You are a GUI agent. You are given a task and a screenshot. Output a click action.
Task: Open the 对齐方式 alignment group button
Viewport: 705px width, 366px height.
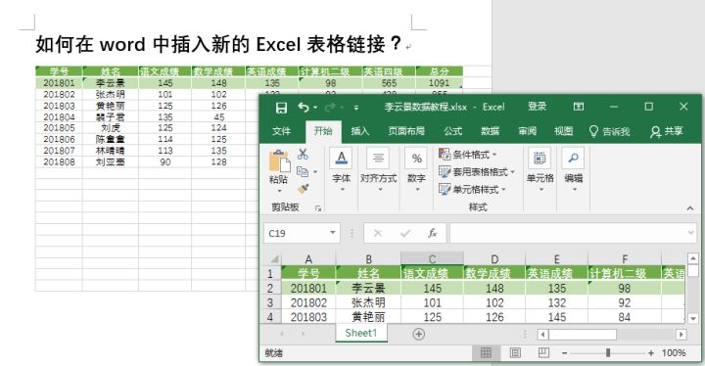pyautogui.click(x=379, y=171)
